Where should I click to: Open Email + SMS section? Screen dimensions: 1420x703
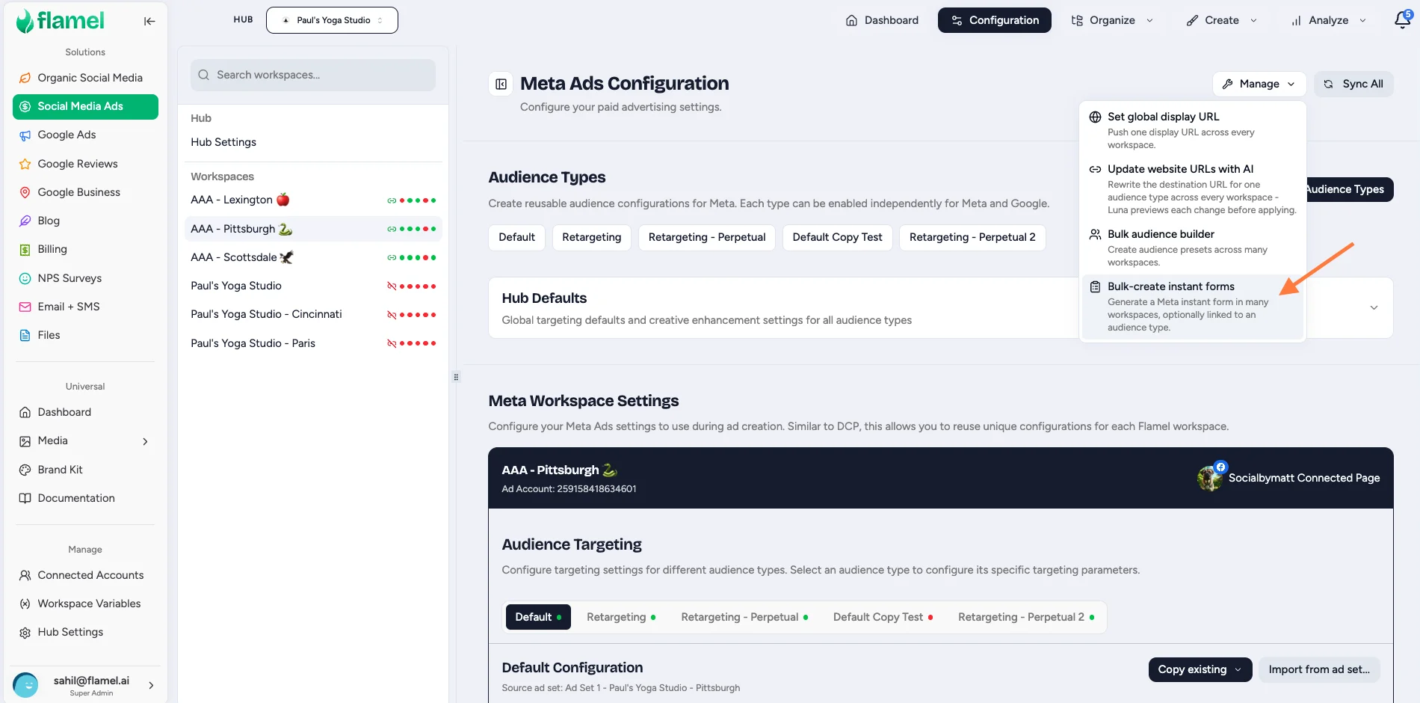[85, 307]
